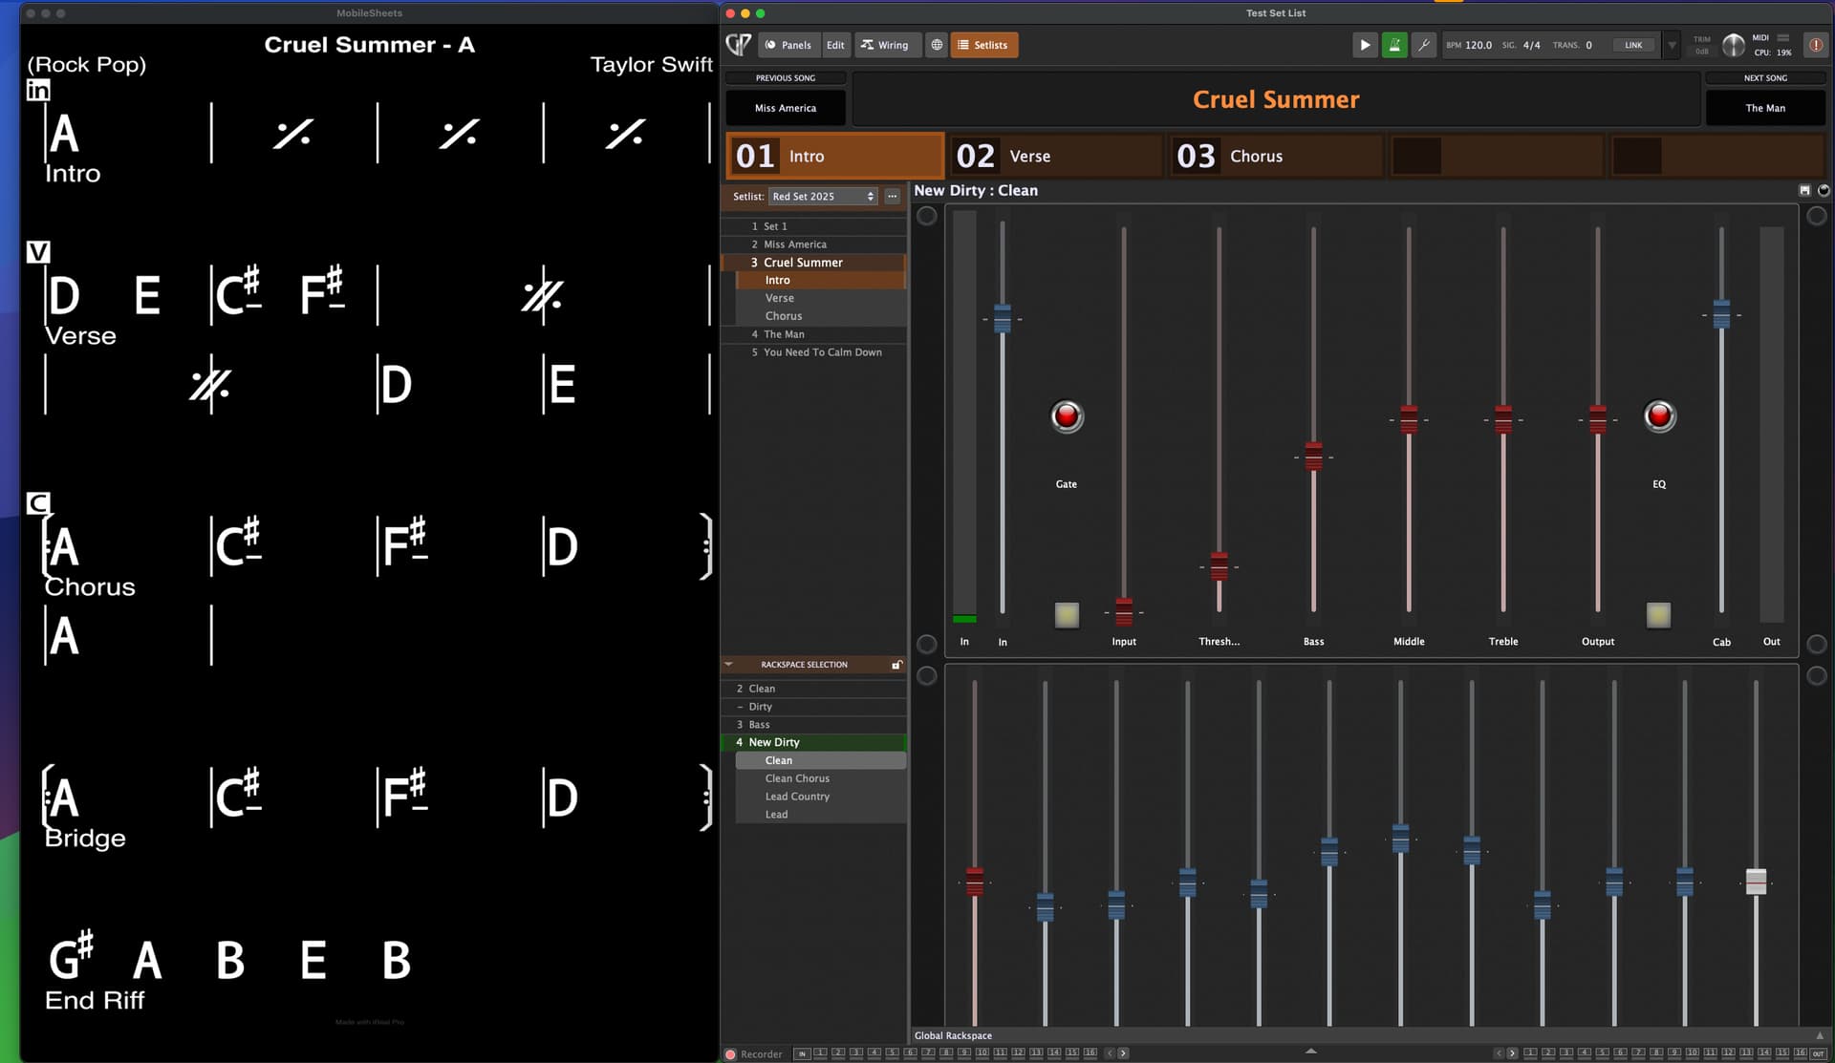Toggle the Ableton LINK button

(1633, 45)
